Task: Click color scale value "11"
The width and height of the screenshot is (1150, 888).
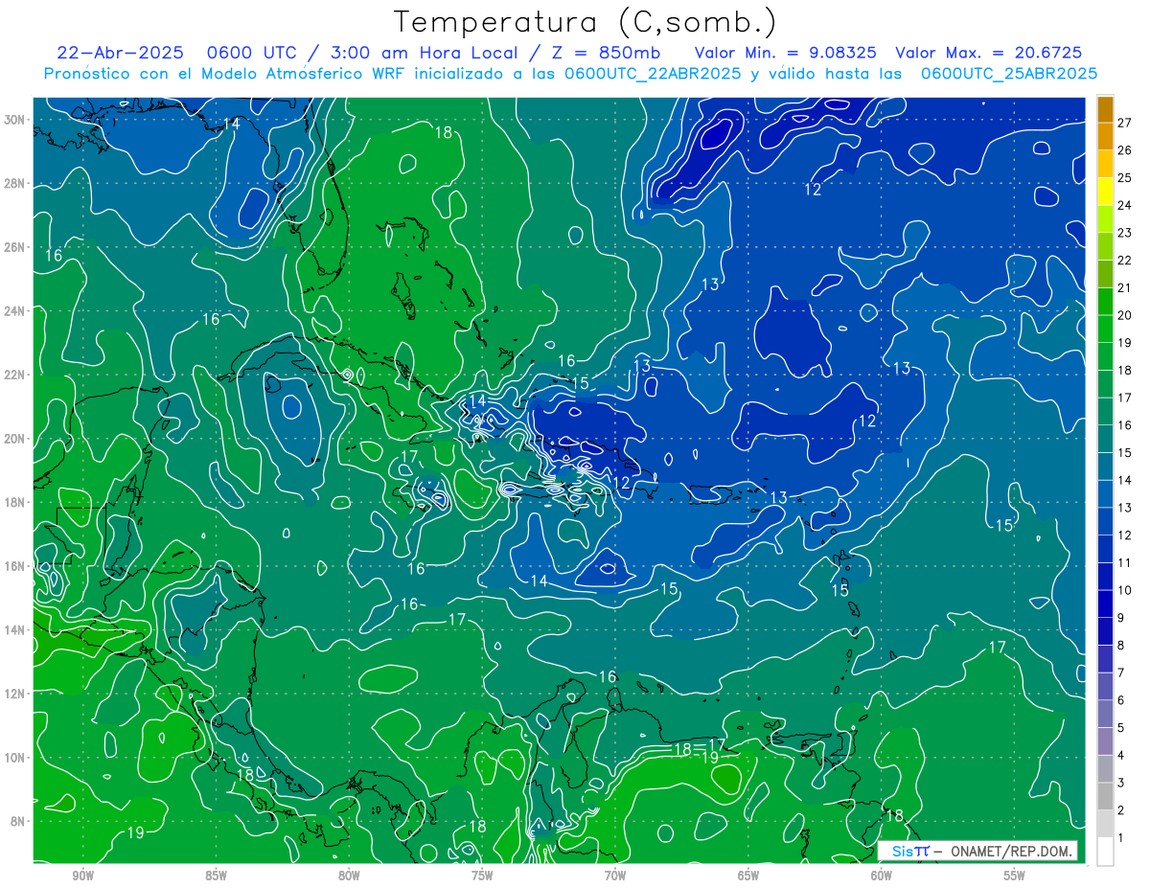Action: (x=1124, y=563)
